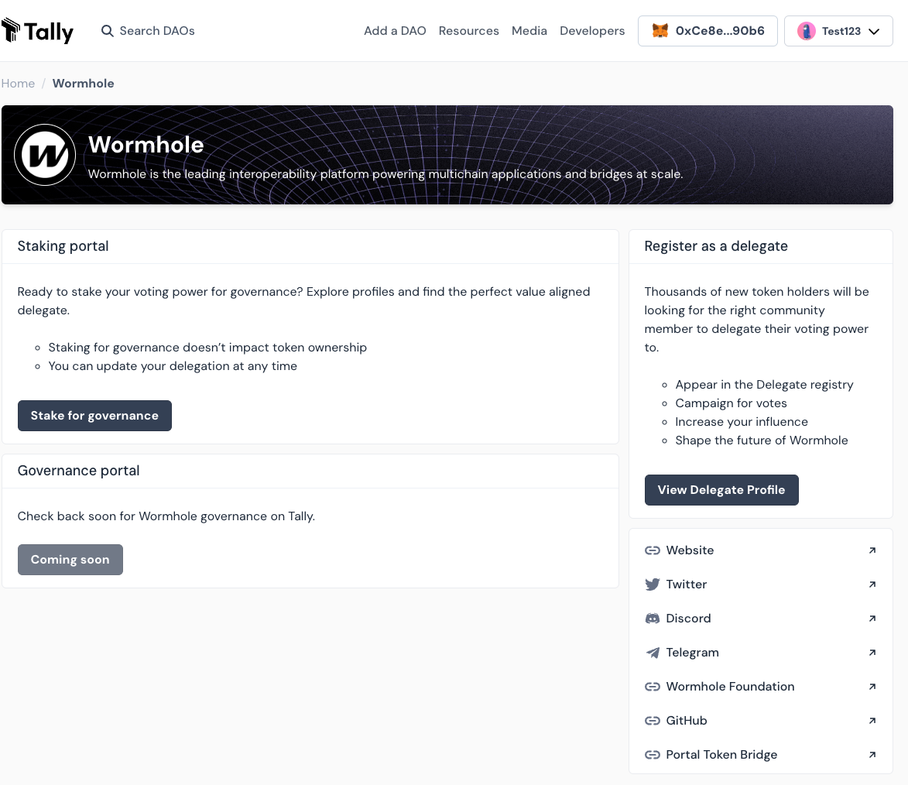Expand the Test123 account dropdown chevron

coord(874,31)
